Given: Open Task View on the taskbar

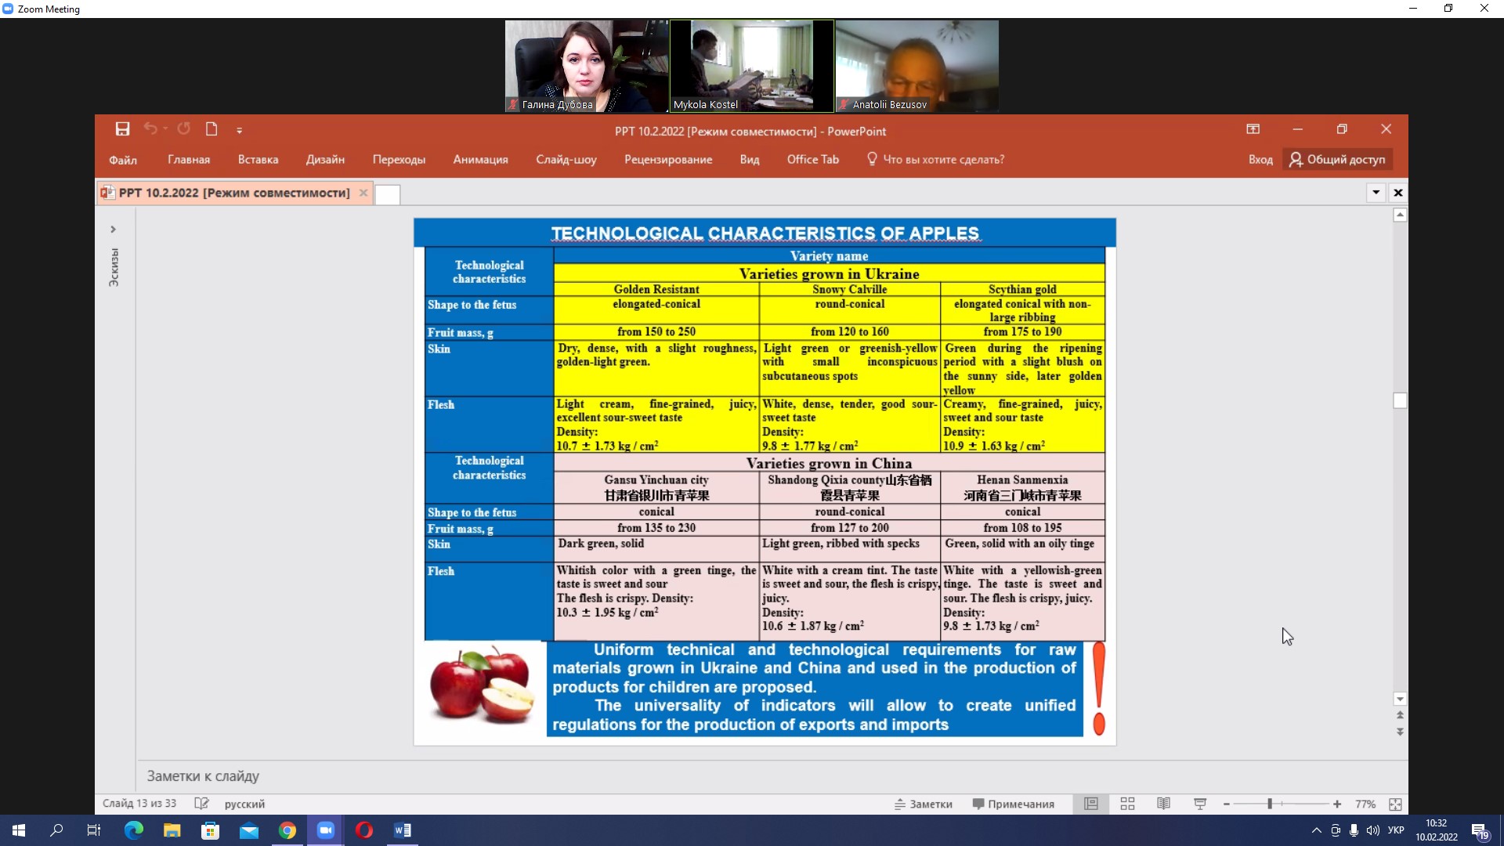Looking at the screenshot, I should pyautogui.click(x=94, y=830).
